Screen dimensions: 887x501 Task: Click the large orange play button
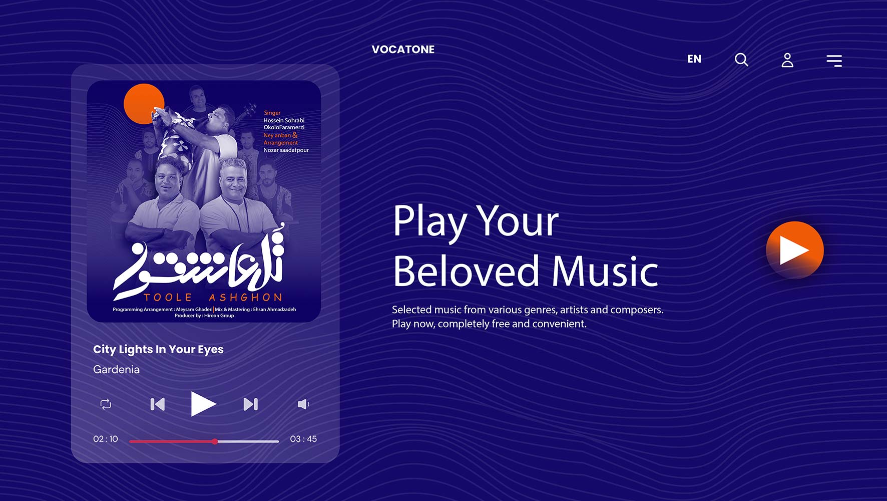tap(794, 250)
